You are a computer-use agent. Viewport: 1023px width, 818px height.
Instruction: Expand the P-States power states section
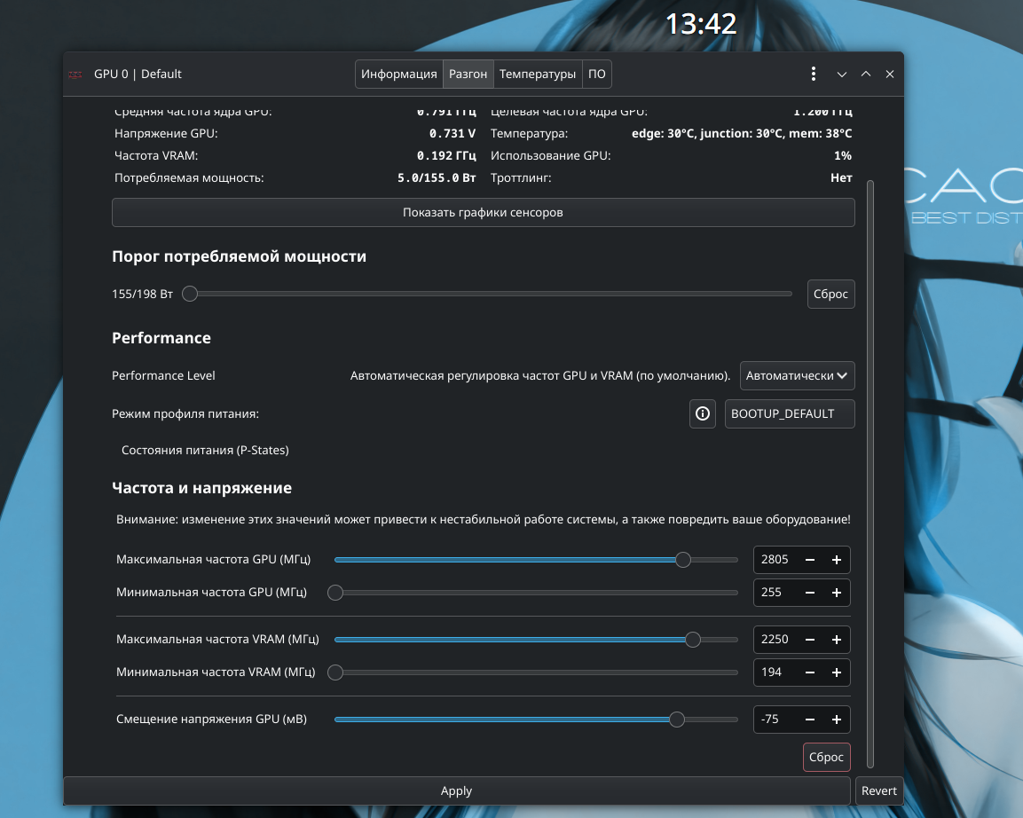coord(205,450)
